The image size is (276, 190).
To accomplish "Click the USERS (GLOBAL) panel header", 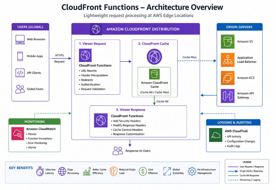I will coord(30,27).
